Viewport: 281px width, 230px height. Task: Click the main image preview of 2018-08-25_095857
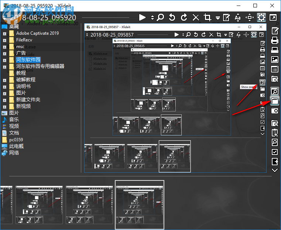coord(175,98)
